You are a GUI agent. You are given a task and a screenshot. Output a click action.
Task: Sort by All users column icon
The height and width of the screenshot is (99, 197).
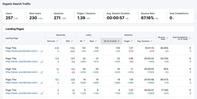pyautogui.click(x=84, y=41)
